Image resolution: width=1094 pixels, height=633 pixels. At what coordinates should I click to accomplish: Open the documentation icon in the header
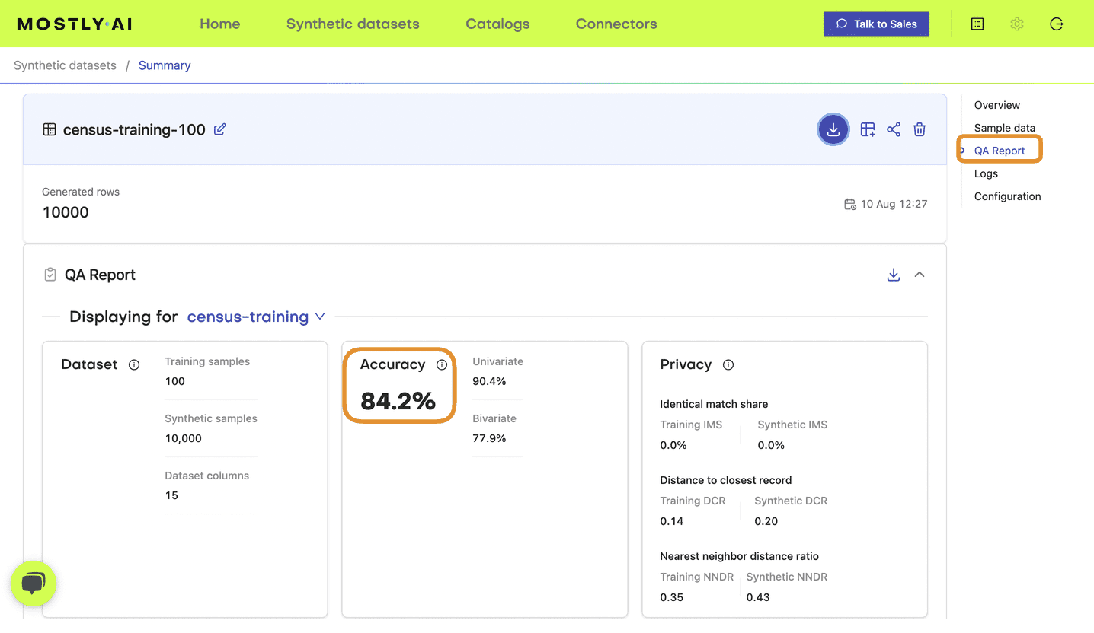977,24
